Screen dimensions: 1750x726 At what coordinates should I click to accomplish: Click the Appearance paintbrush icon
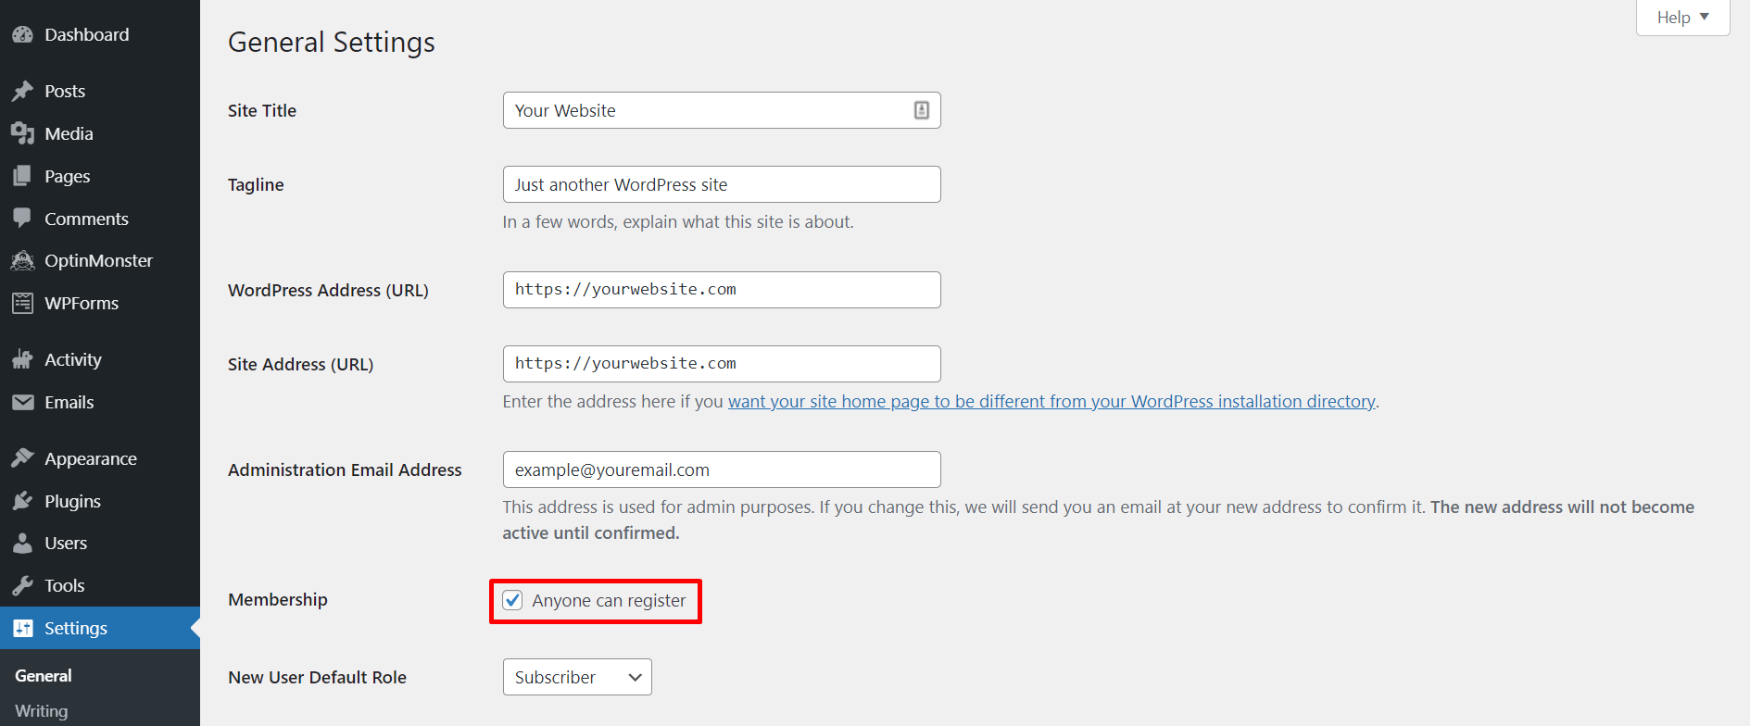pyautogui.click(x=22, y=459)
